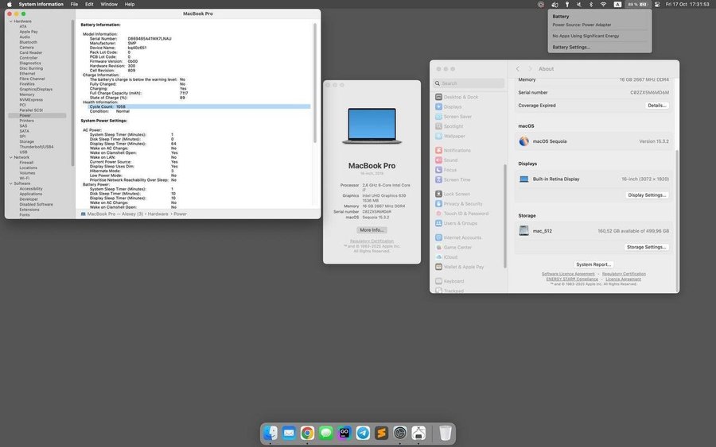716x447 pixels.
Task: Collapse the Network section disclosure triangle
Action: (x=10, y=157)
